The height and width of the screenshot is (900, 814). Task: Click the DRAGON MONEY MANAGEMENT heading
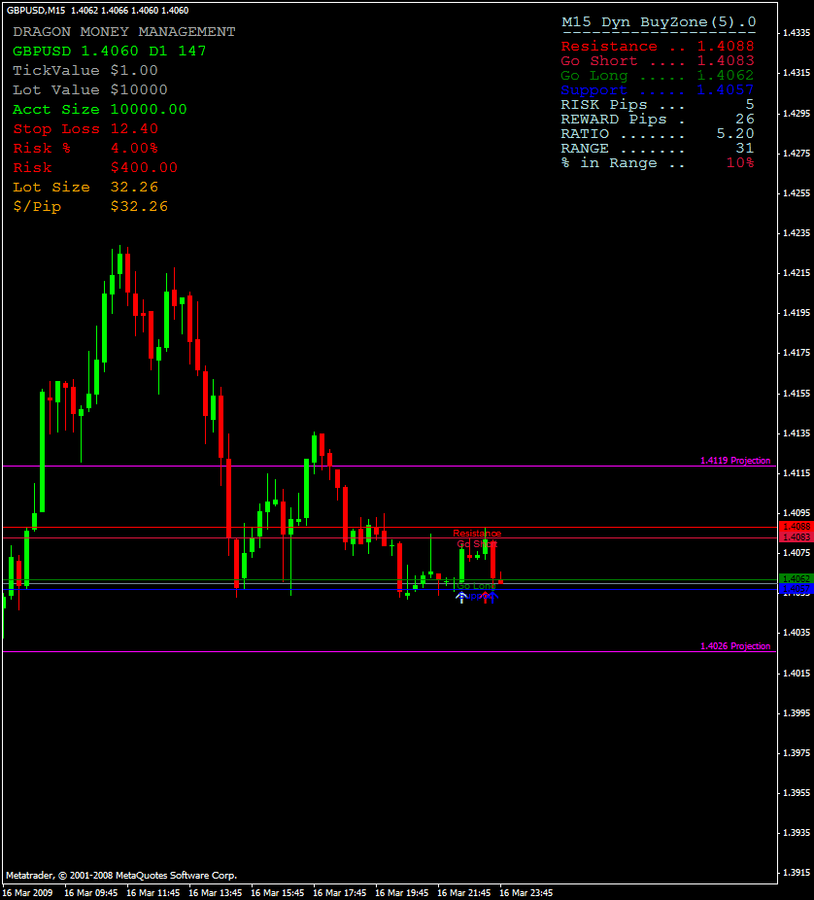(124, 31)
